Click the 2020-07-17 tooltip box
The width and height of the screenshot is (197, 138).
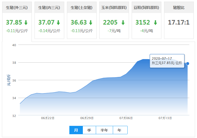(x=167, y=61)
